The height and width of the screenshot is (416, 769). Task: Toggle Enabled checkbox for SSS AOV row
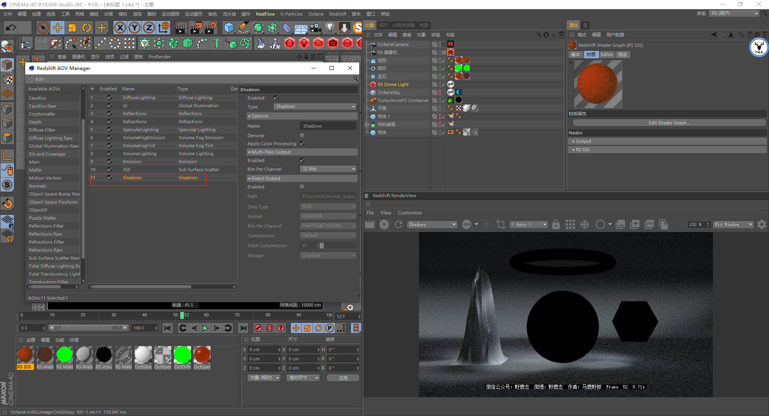coord(109,170)
